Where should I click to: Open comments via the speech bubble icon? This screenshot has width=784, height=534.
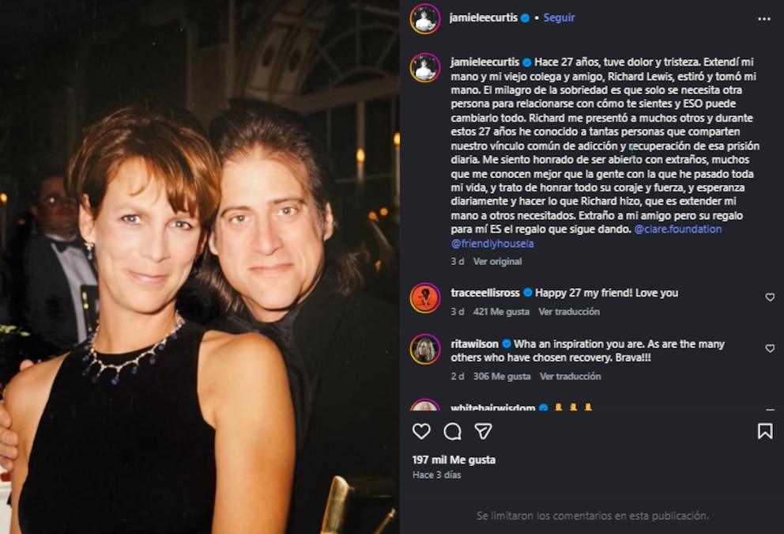451,430
